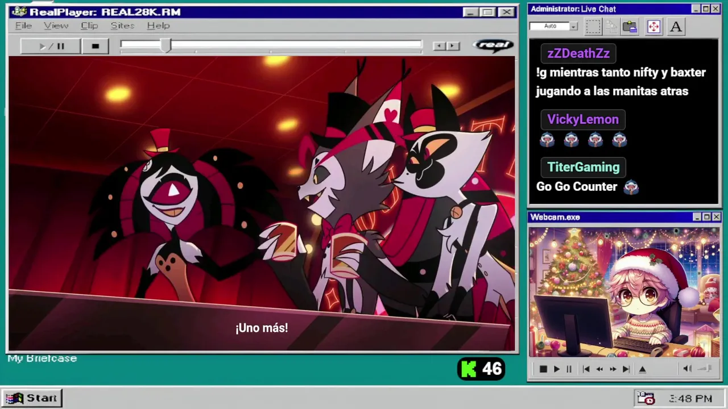This screenshot has width=728, height=409.
Task: Minimize the Webcam.exe window
Action: [697, 217]
